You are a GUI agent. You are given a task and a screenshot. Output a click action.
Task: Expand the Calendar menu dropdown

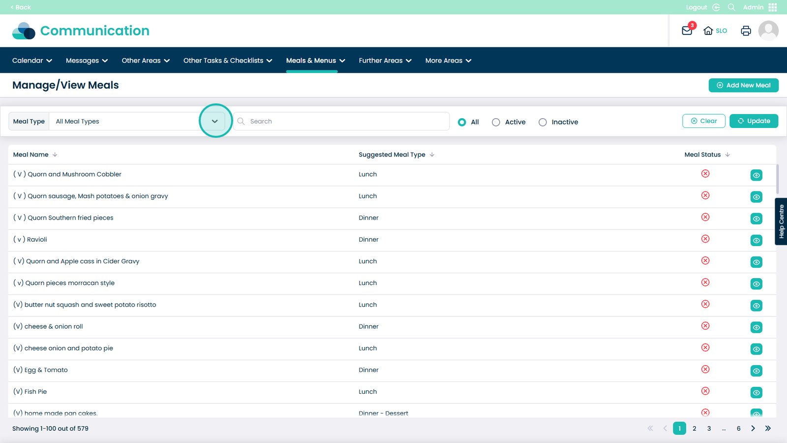(x=32, y=61)
